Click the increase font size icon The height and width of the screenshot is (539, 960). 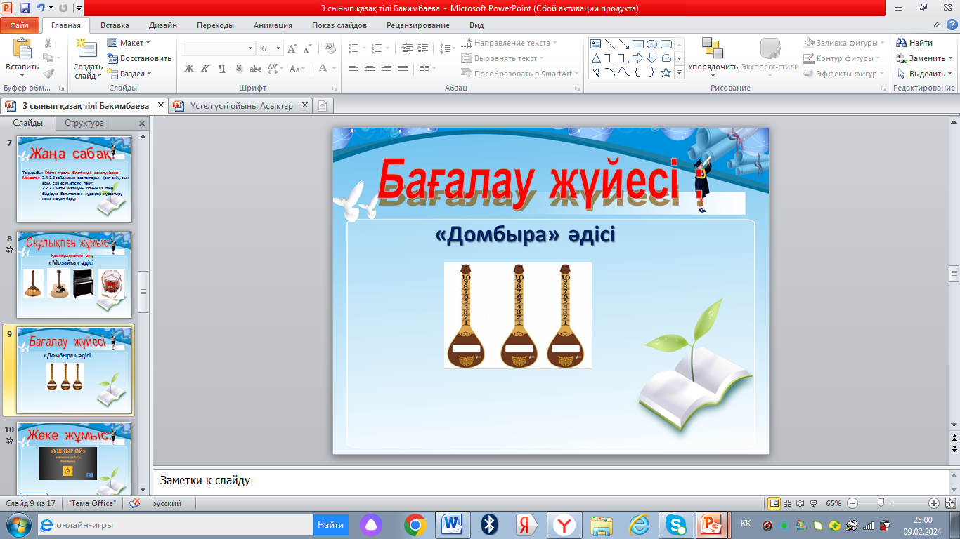point(291,48)
